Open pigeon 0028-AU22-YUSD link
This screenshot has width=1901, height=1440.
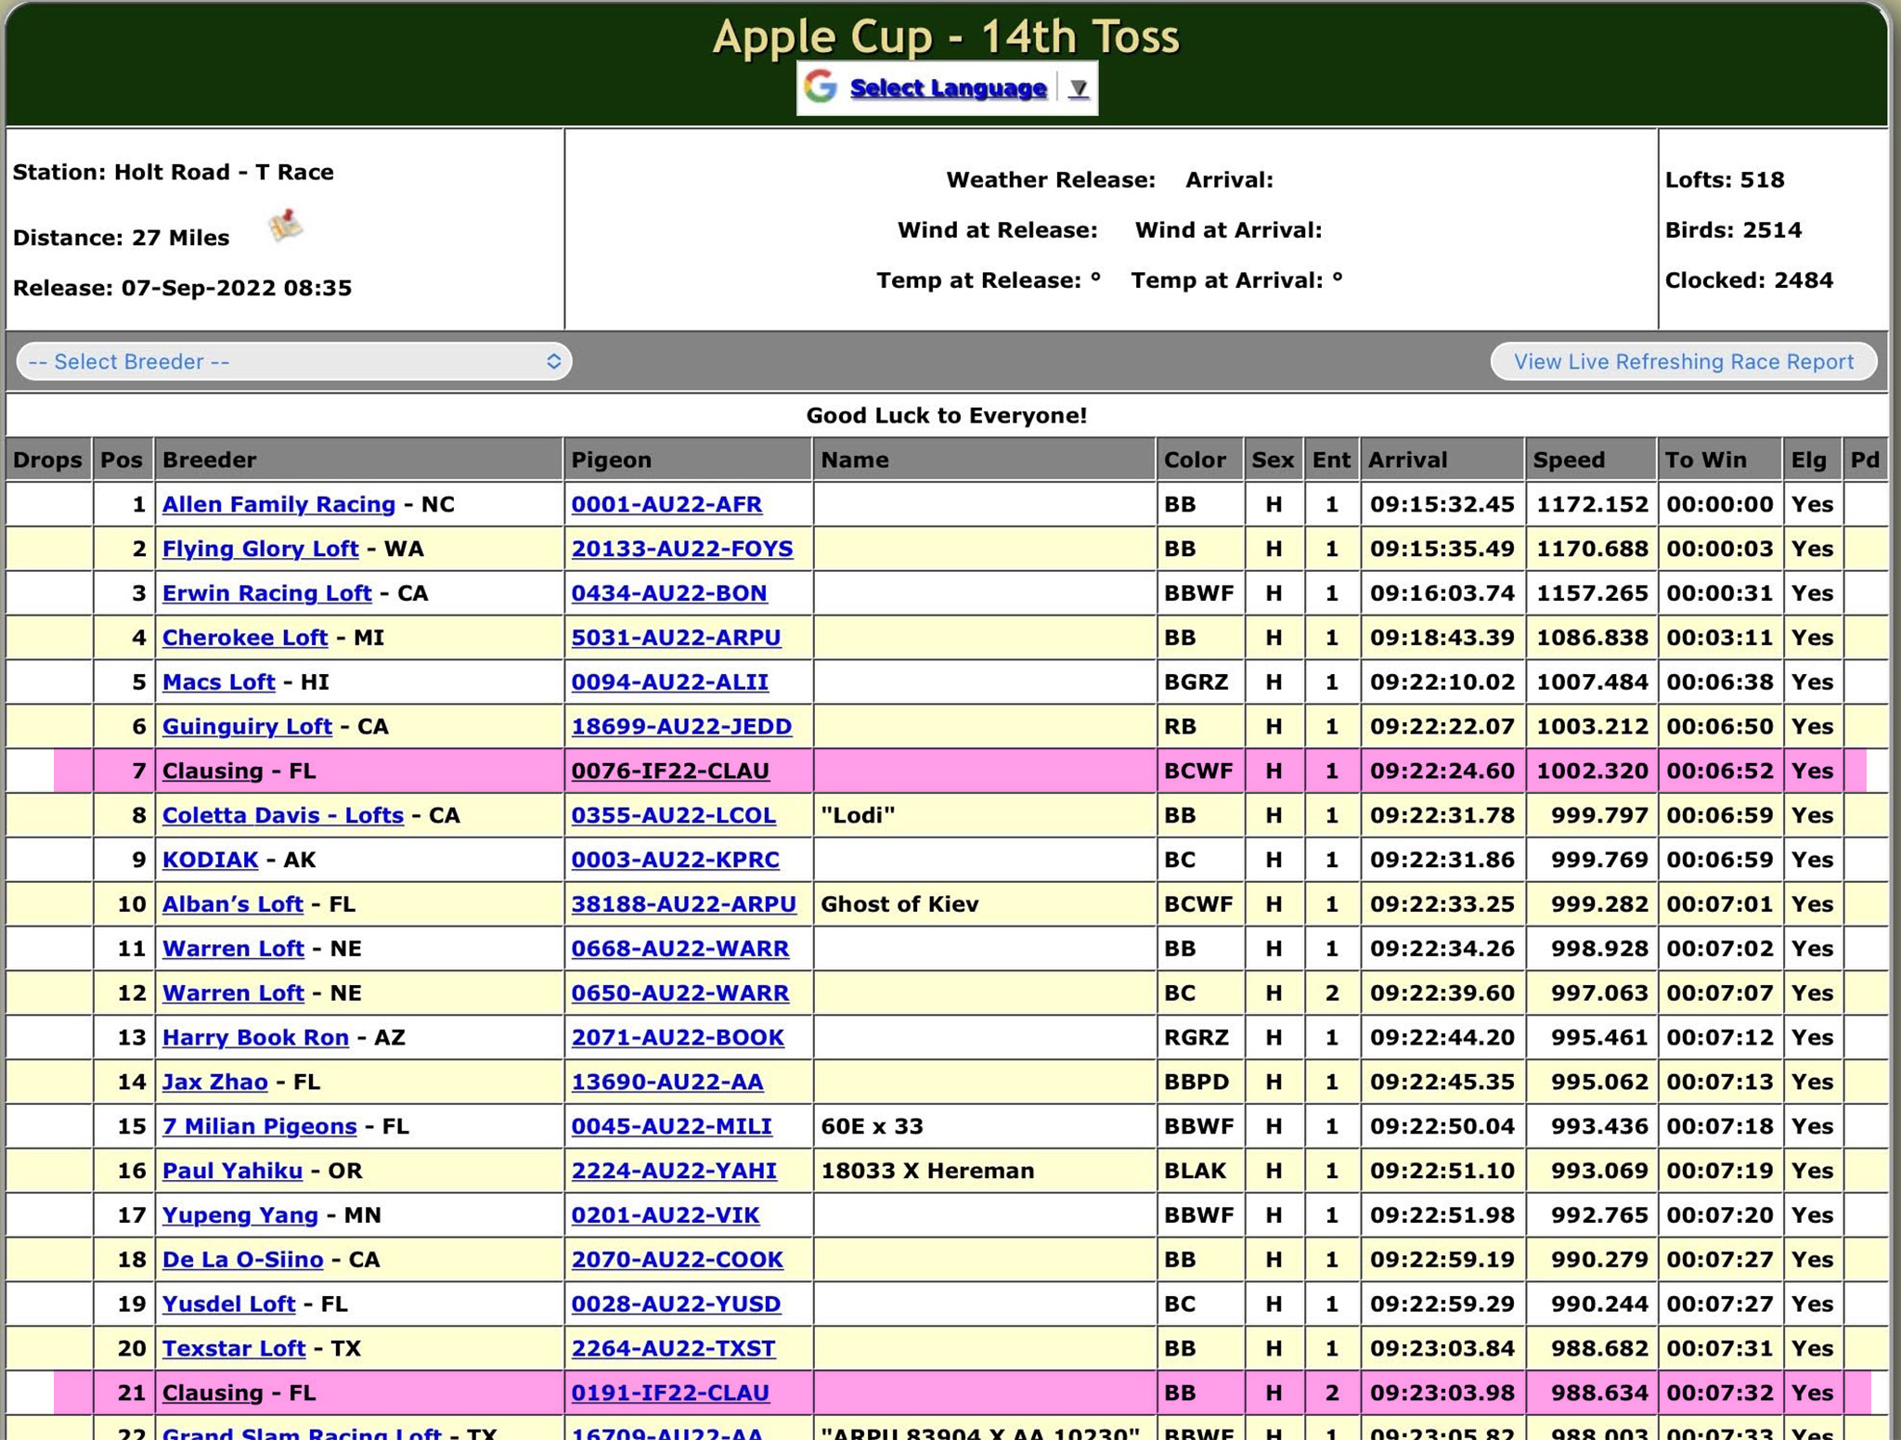click(x=676, y=1304)
